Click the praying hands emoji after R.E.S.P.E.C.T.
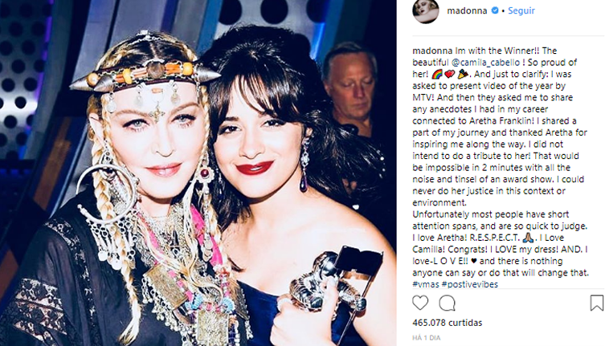Screen dimensions: 605x346 (x=529, y=238)
